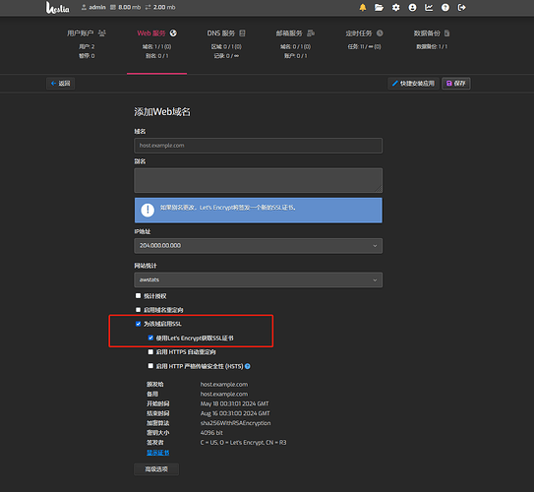534x492 pixels.
Task: Open the notifications bell icon
Action: pyautogui.click(x=363, y=7)
